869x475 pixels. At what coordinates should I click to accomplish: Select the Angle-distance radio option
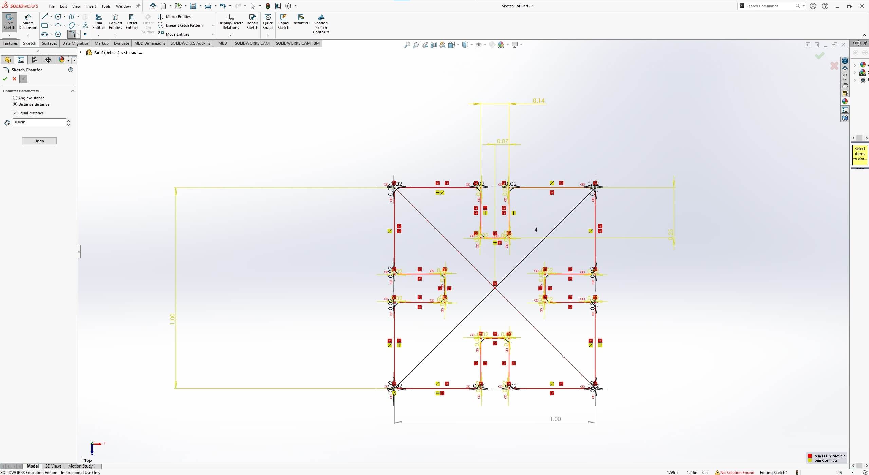15,98
